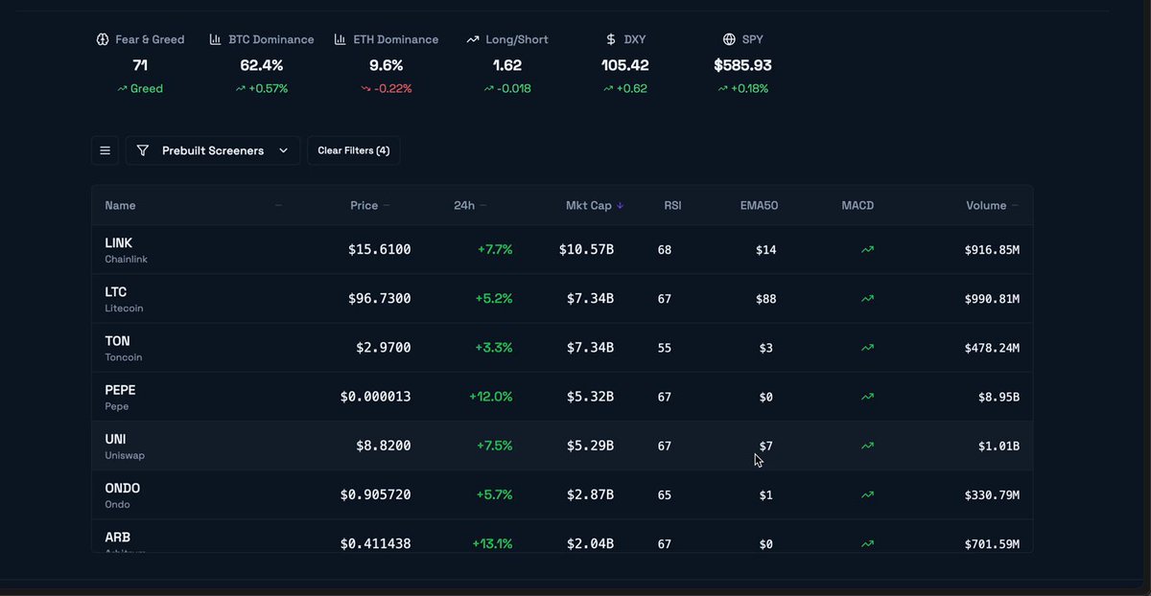Image resolution: width=1151 pixels, height=596 pixels.
Task: Select the TON Toncoin entry
Action: (x=562, y=348)
